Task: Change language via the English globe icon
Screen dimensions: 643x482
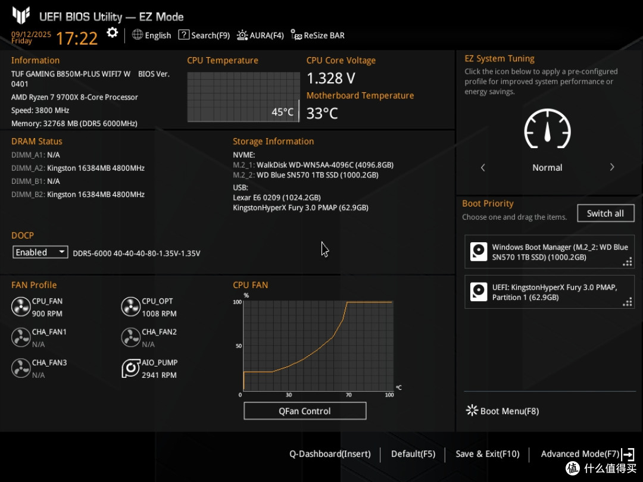Action: (x=151, y=35)
